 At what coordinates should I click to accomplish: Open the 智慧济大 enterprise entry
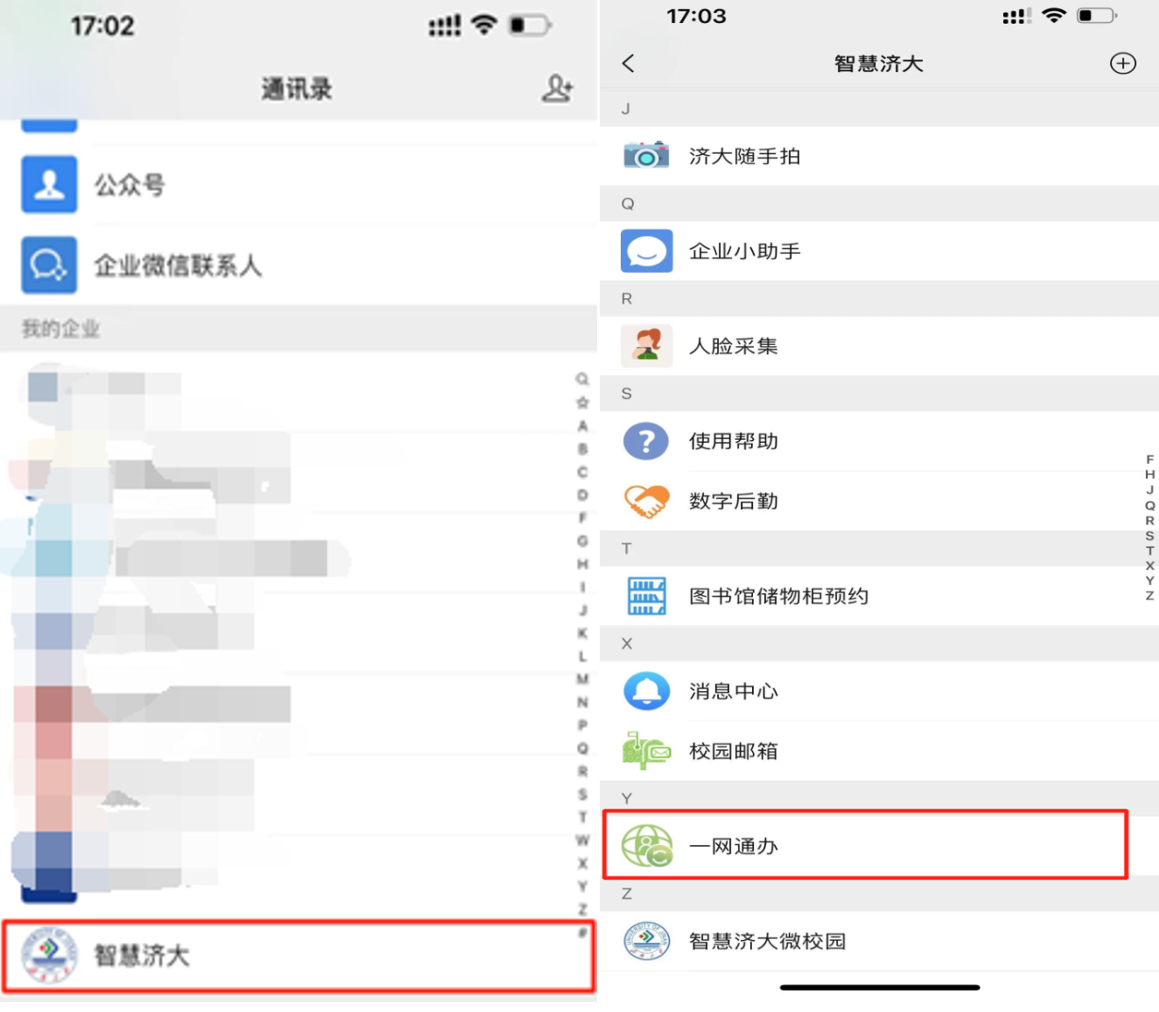coord(299,956)
